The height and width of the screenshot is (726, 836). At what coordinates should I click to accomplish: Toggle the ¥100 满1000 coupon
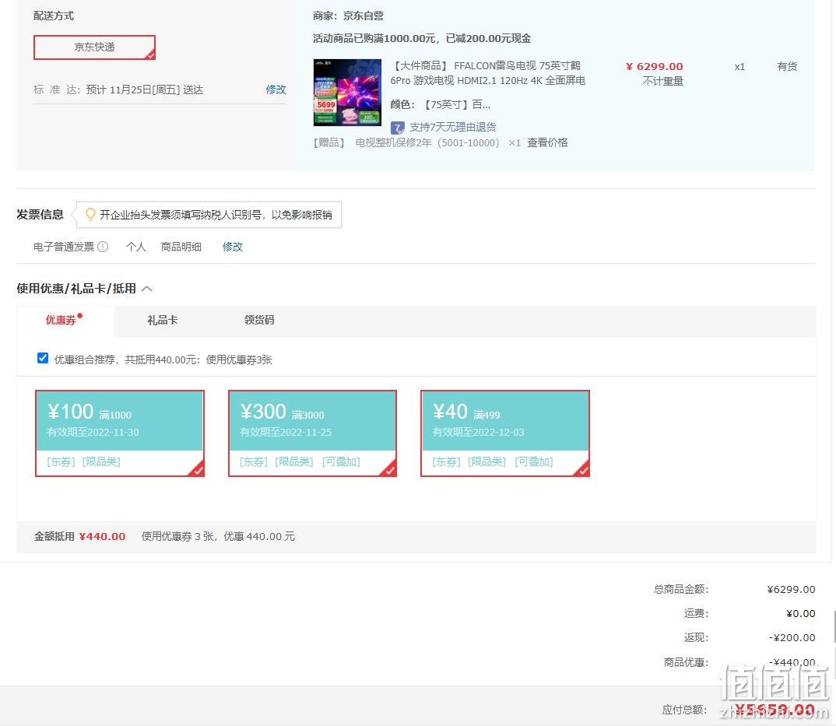pos(119,433)
